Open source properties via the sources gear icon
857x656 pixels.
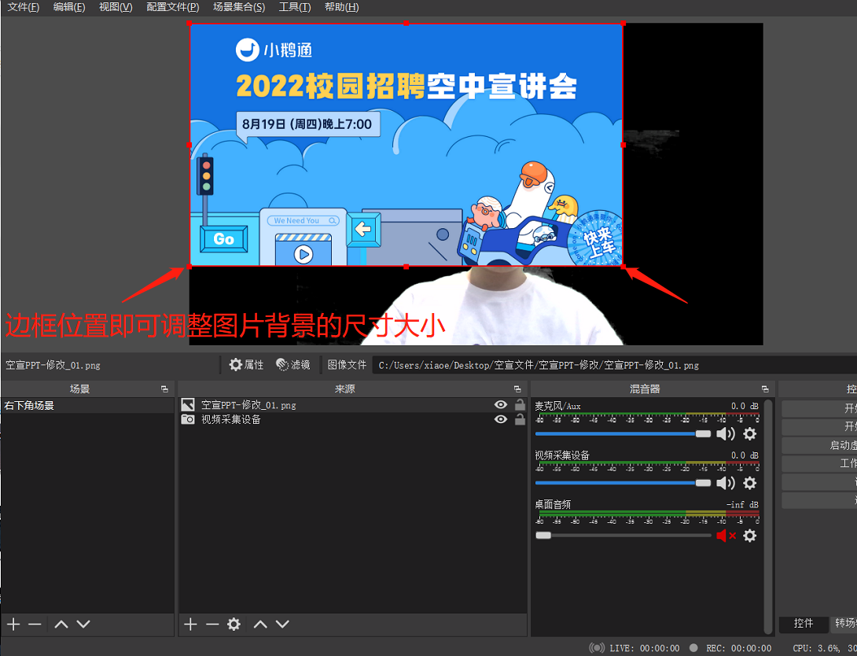(234, 624)
